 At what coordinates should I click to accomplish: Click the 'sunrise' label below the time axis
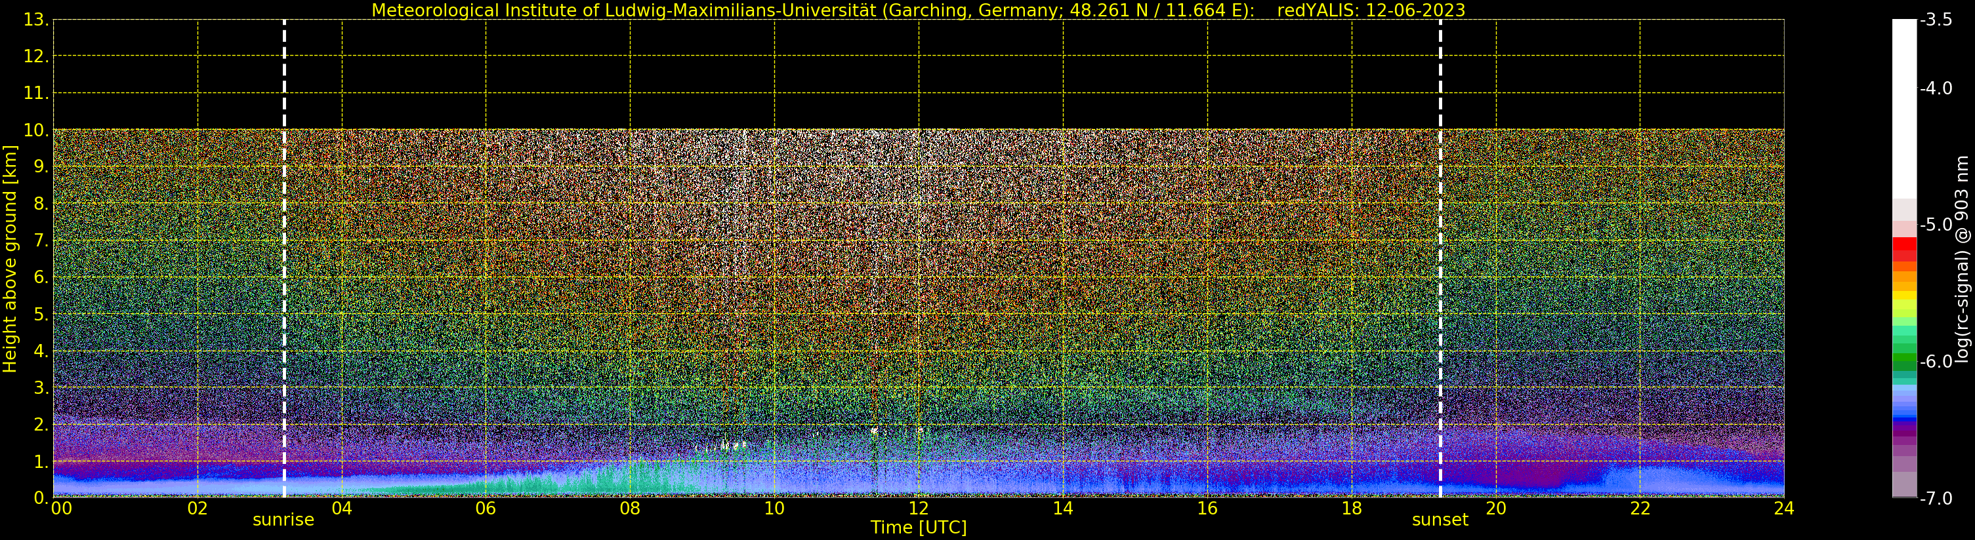click(283, 520)
